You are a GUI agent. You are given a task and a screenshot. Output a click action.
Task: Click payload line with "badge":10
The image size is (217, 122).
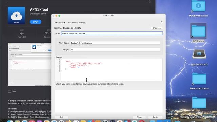[x=74, y=67]
